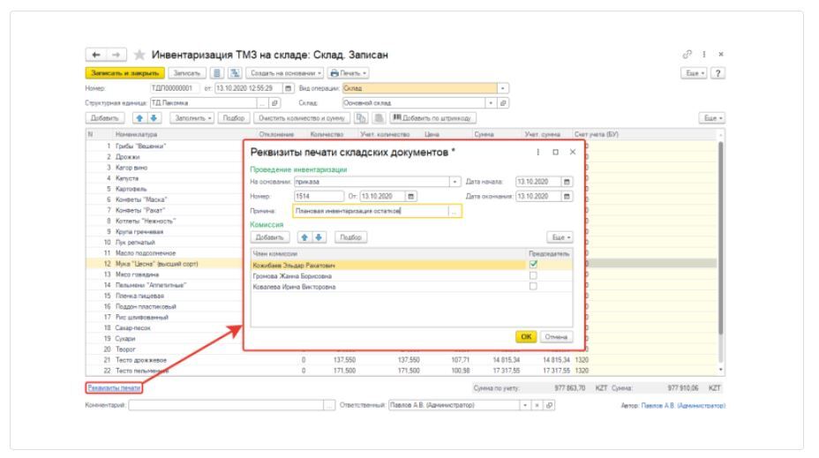Open Еще menu of main table toolbar
This screenshot has width=819, height=458.
point(712,118)
